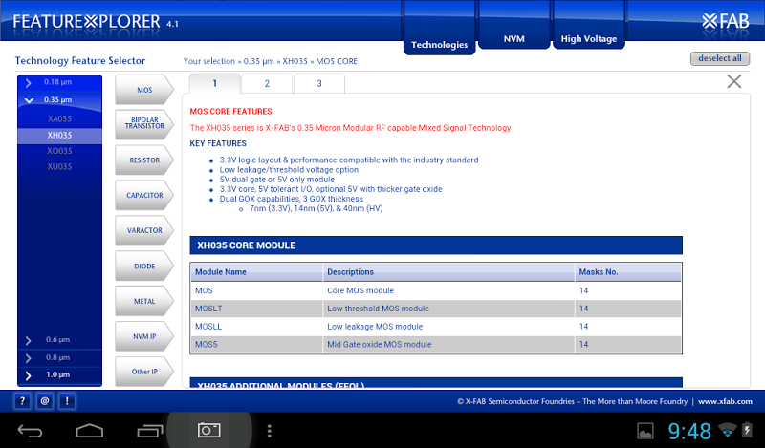Open the help question mark icon

(x=22, y=401)
